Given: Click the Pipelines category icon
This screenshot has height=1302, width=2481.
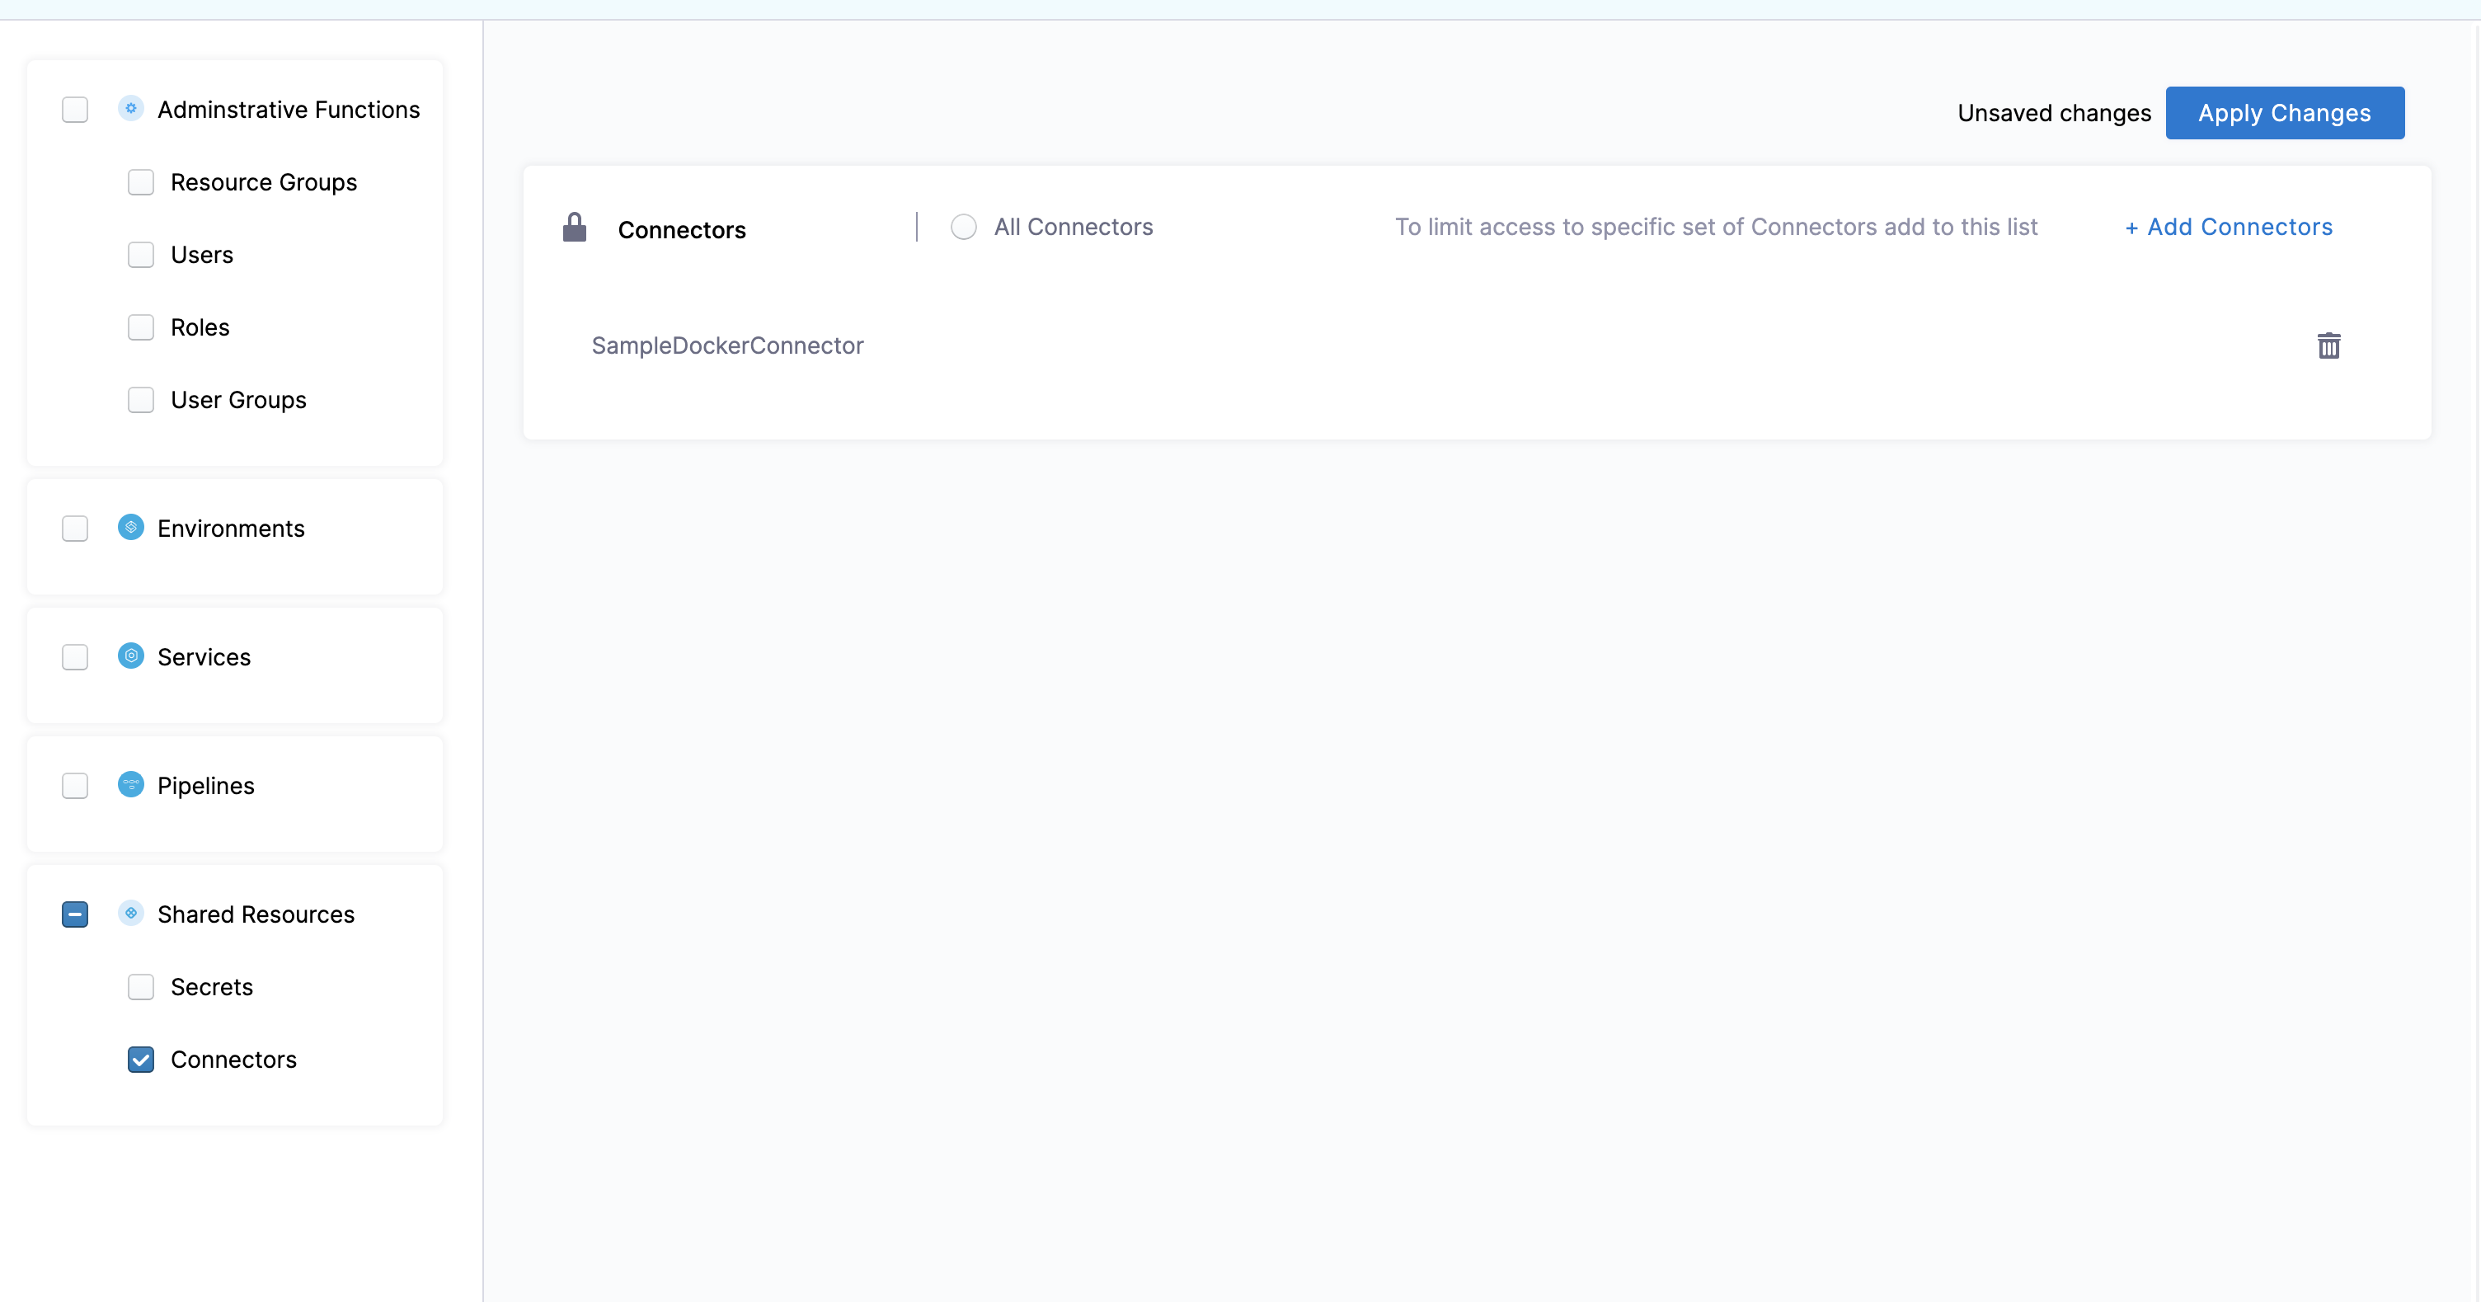Looking at the screenshot, I should [131, 784].
